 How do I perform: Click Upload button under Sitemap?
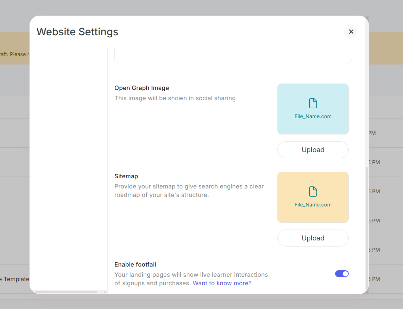point(313,238)
